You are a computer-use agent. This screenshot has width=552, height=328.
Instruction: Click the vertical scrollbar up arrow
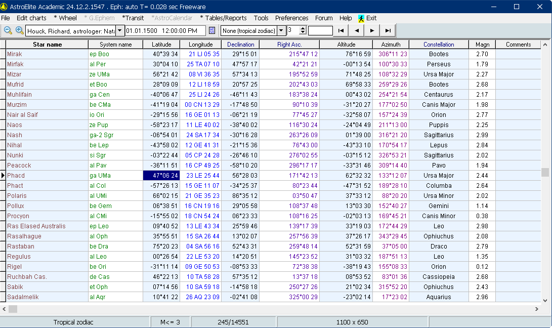click(545, 45)
